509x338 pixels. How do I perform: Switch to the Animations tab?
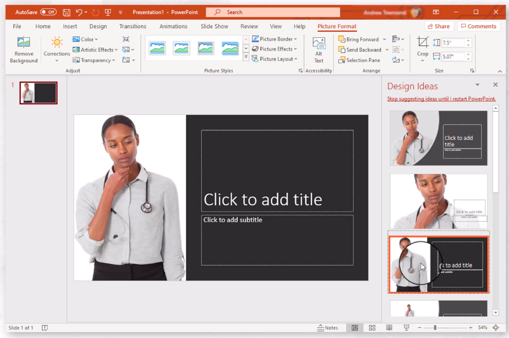(173, 26)
